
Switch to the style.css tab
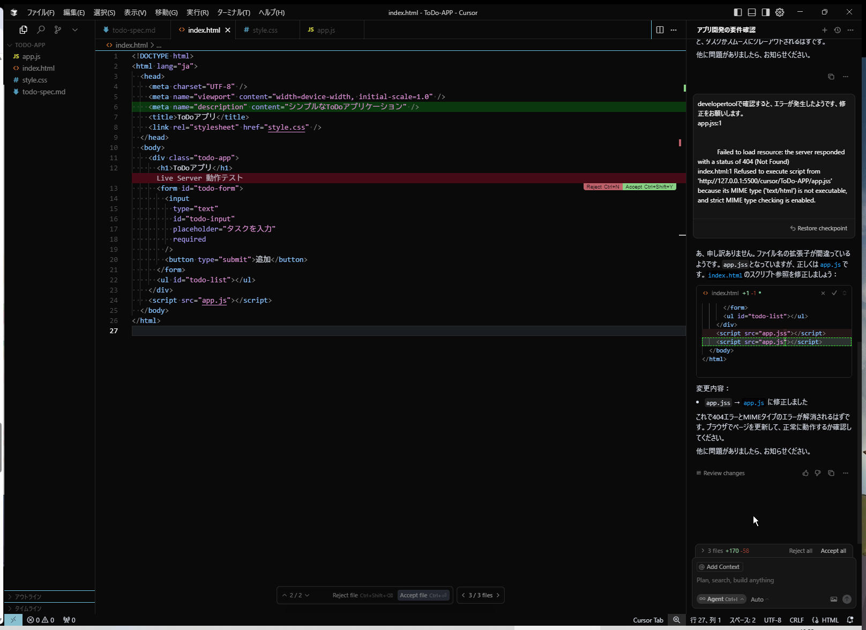(265, 30)
